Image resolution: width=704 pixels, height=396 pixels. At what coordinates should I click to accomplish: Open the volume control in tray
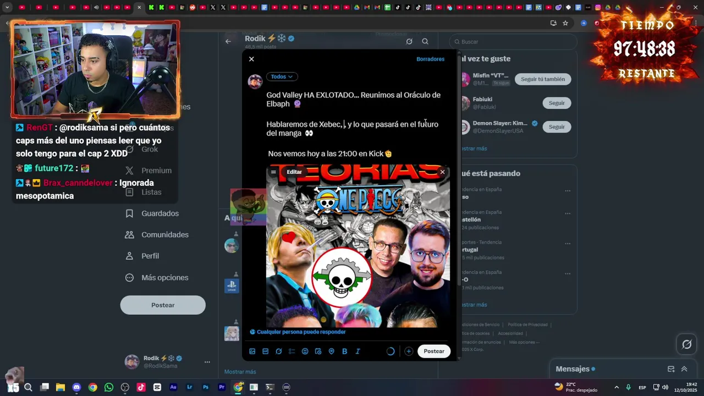point(665,387)
